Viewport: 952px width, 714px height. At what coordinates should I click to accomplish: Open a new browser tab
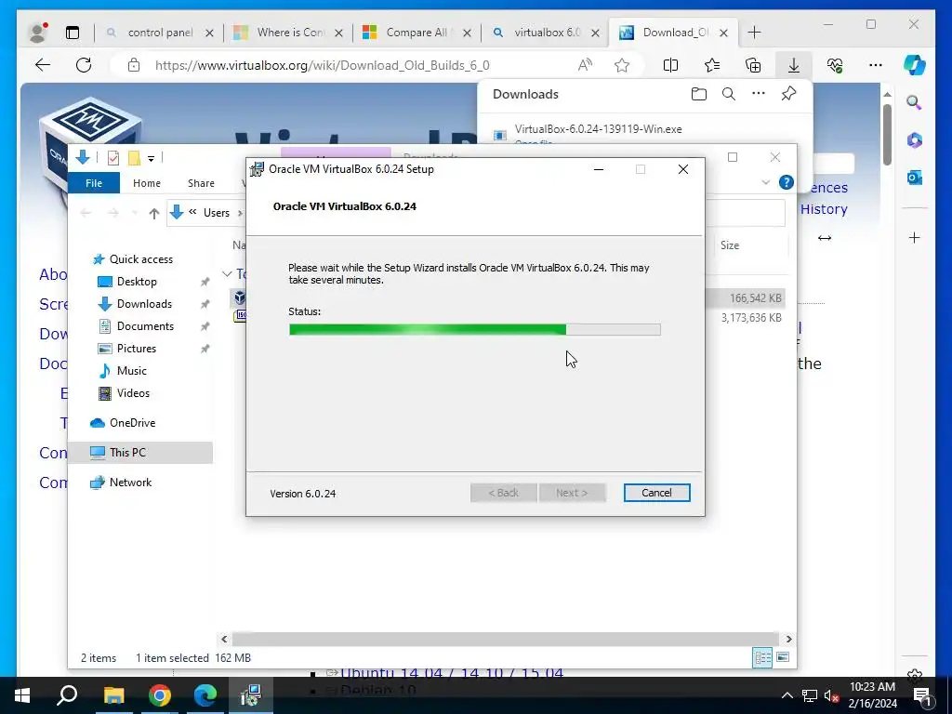754,33
